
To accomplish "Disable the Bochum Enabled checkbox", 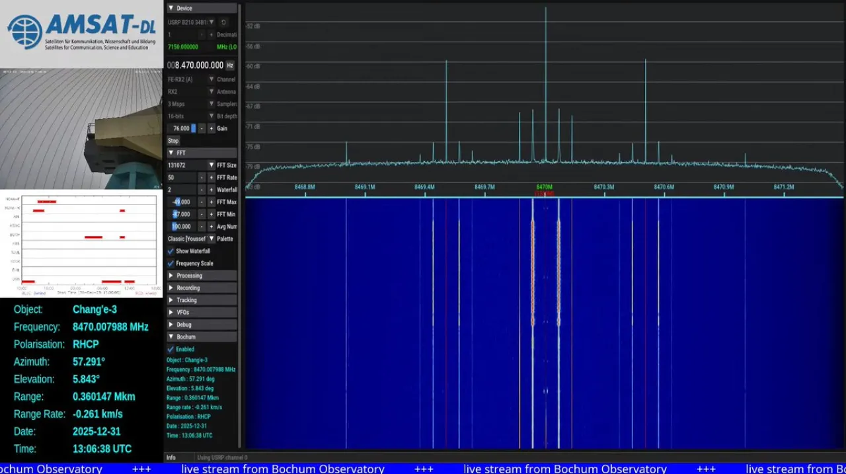I will 171,349.
